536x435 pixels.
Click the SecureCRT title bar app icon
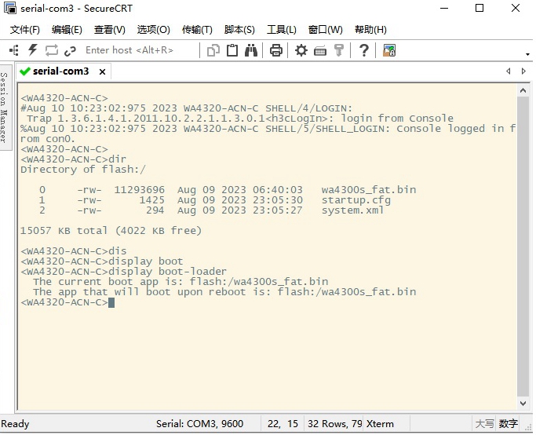pos(10,8)
